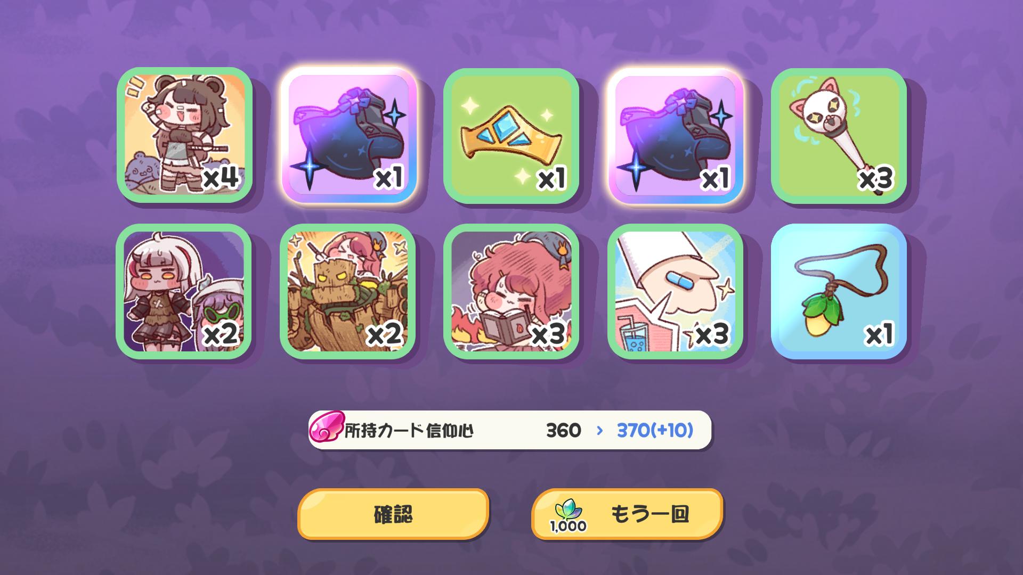Click the x1 count on acorn necklace
Screen dimensions: 1023x575
pyautogui.click(x=879, y=335)
